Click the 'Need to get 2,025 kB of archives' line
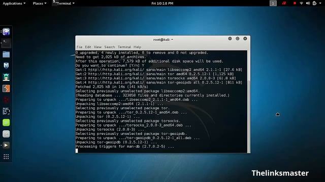The height and width of the screenshot is (182, 325). click(111, 57)
